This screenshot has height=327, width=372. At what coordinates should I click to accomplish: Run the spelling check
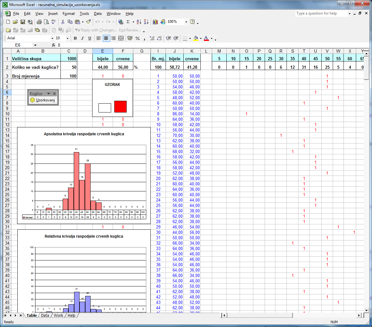(54, 22)
